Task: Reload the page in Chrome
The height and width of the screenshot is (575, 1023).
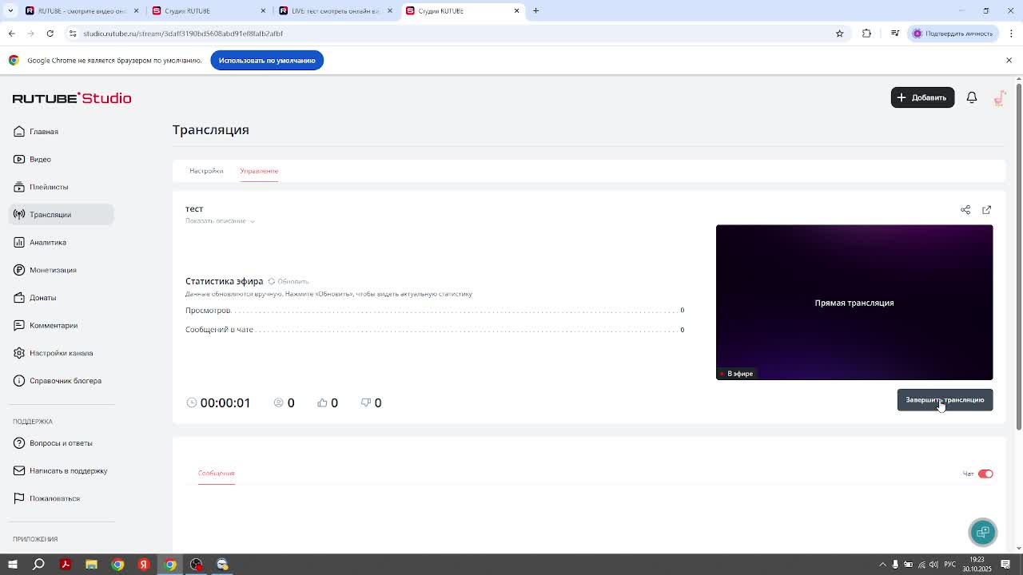Action: pos(50,34)
